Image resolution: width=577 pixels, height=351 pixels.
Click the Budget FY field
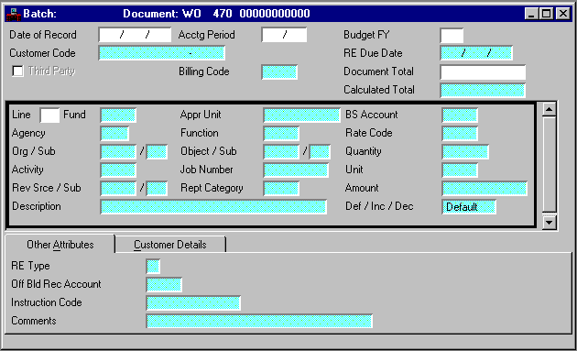pos(452,36)
